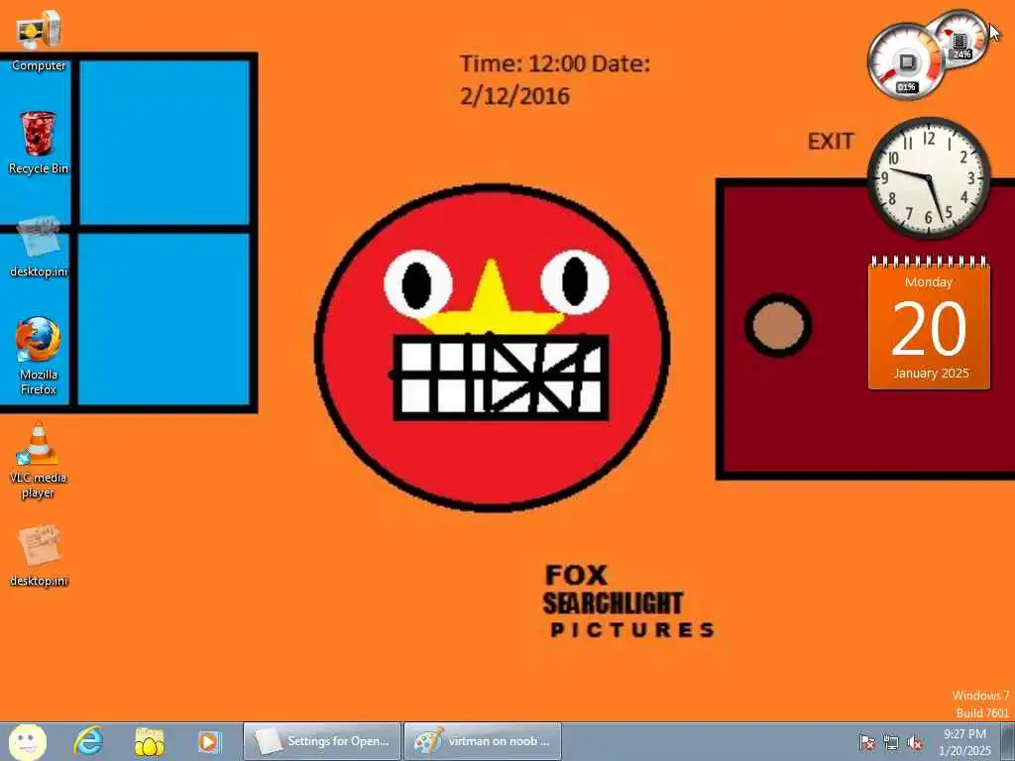Viewport: 1015px width, 761px height.
Task: Click the Show desktop button on the taskbar edge
Action: point(1008,741)
